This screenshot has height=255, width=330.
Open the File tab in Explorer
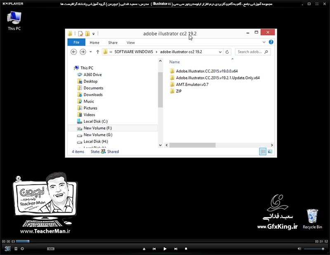coord(76,42)
